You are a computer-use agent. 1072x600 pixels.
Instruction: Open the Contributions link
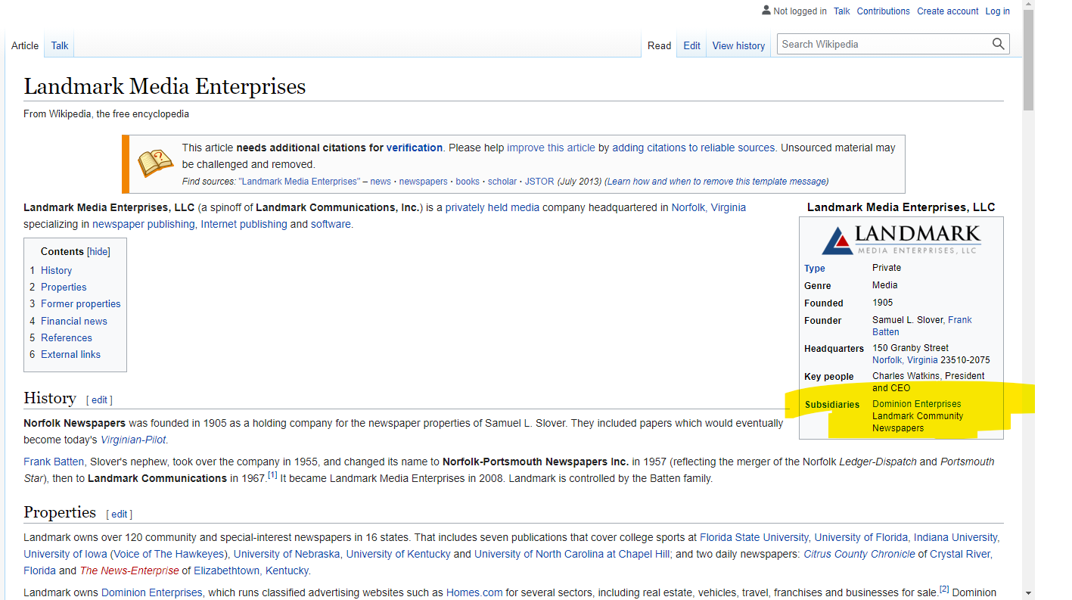tap(883, 11)
